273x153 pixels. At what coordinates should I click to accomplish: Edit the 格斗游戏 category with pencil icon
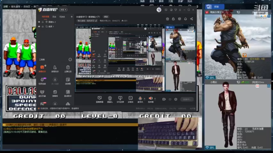(x=96, y=21)
